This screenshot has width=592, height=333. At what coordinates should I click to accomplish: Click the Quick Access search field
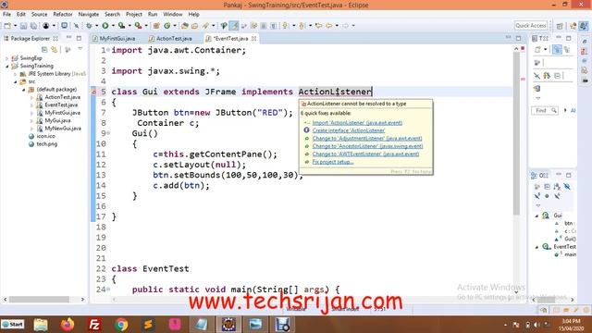pyautogui.click(x=531, y=26)
